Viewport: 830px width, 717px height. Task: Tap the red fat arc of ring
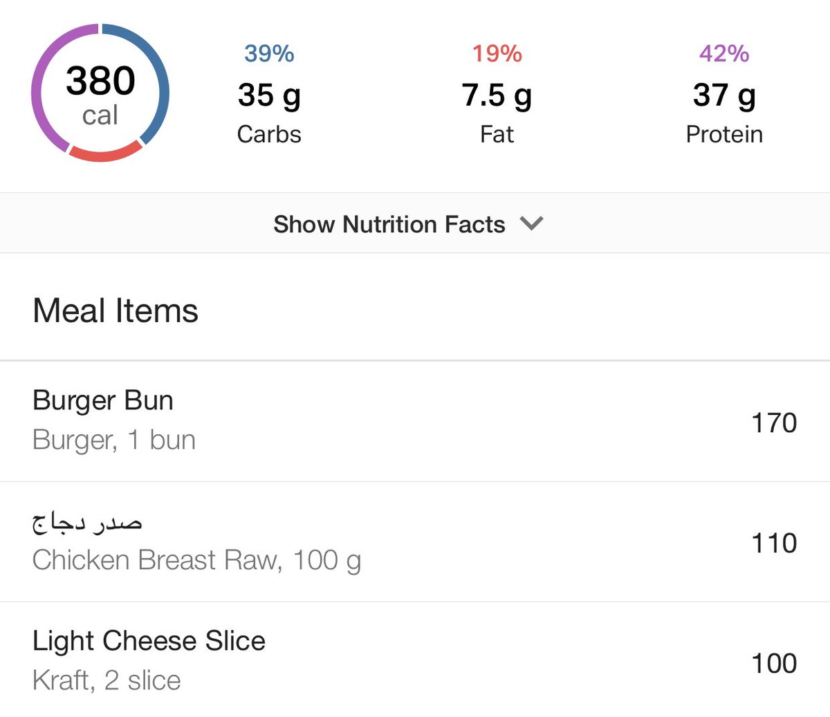(105, 154)
